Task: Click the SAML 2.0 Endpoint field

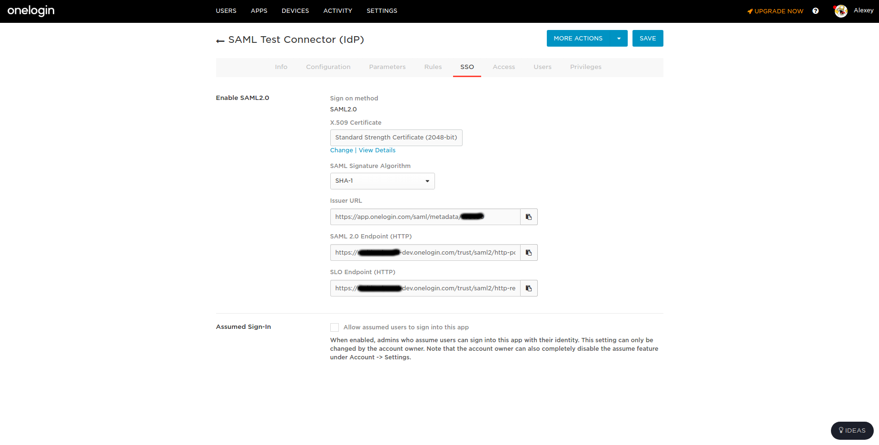Action: coord(425,253)
